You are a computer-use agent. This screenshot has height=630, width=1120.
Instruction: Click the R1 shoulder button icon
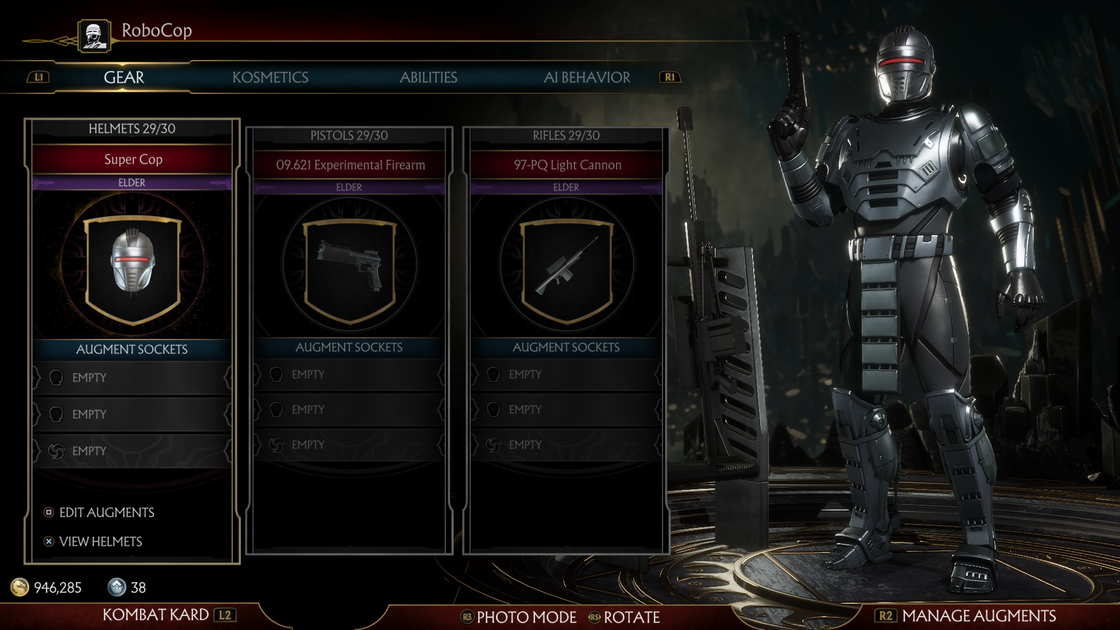click(670, 77)
